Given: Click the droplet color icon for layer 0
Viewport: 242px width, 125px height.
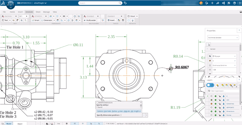Looking at the screenshot, I should (x=223, y=96).
